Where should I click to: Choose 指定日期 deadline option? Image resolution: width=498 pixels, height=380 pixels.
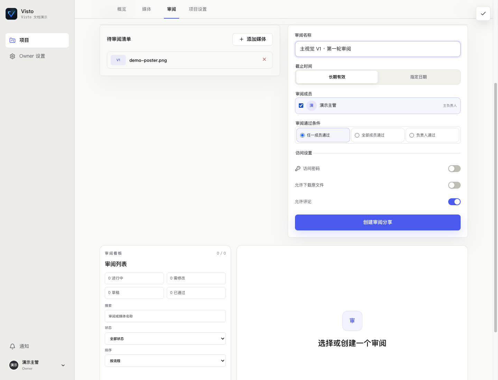pos(418,77)
